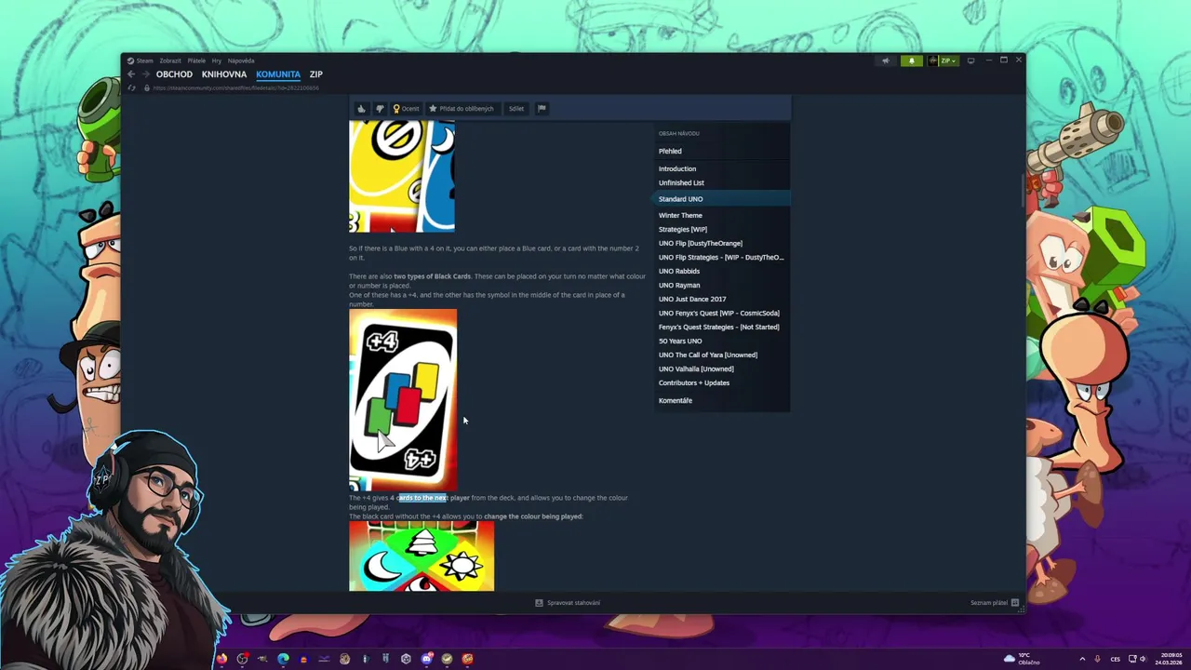The image size is (1191, 670).
Task: Open Contributors + Updates section
Action: (x=694, y=382)
